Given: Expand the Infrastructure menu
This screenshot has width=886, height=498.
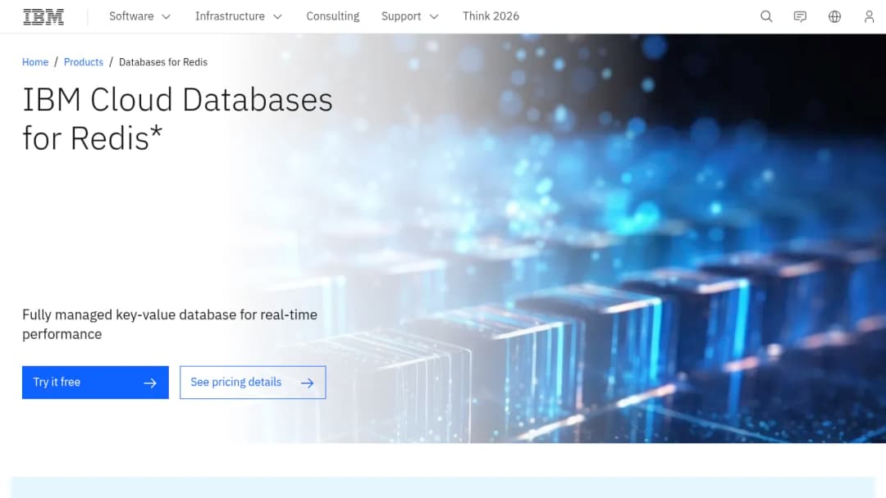Looking at the screenshot, I should click(238, 16).
